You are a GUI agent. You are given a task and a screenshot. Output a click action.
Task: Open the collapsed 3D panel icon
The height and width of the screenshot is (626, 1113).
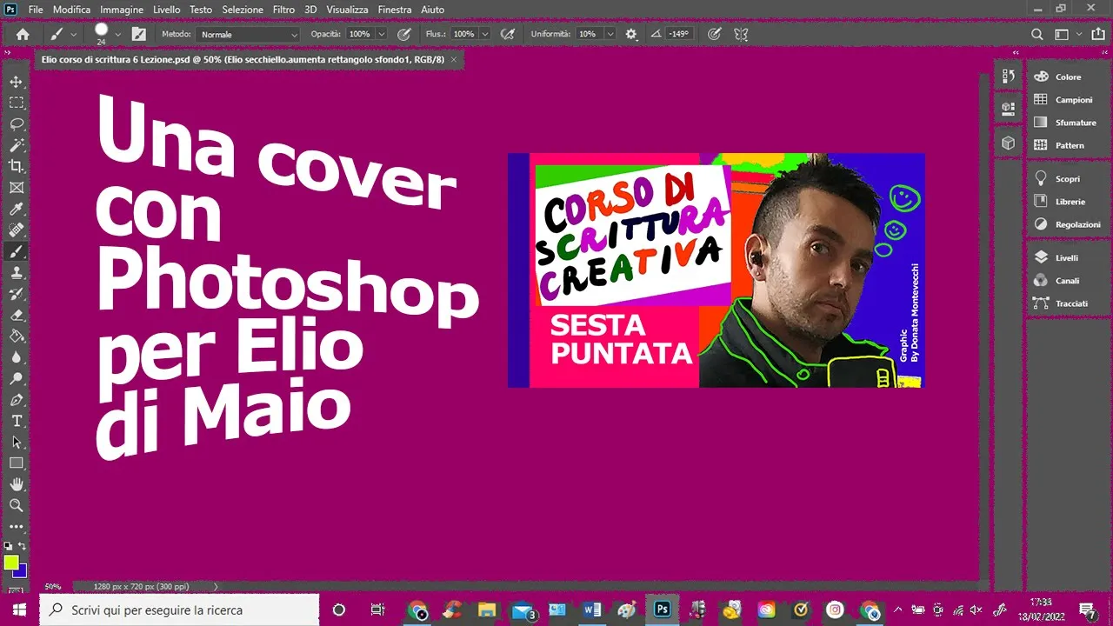pyautogui.click(x=1009, y=142)
